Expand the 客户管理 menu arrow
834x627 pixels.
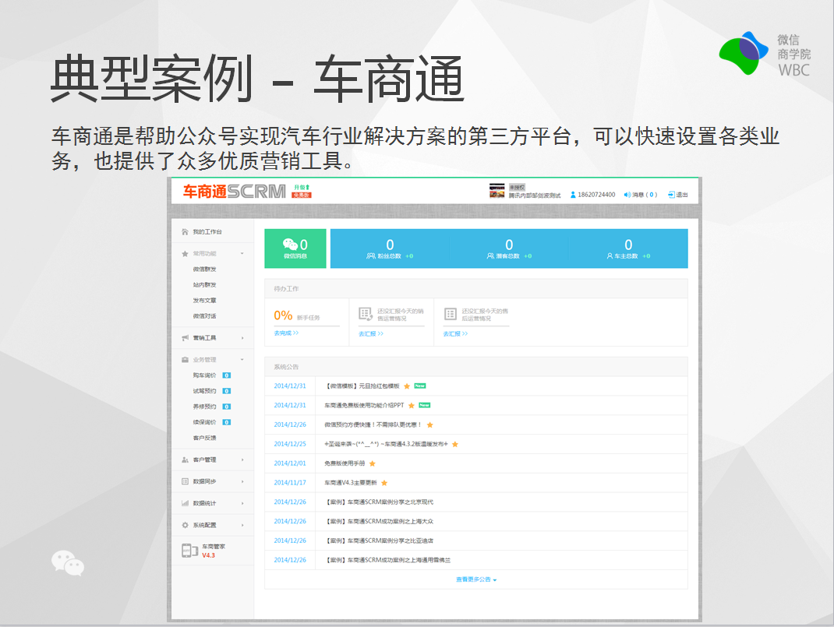(x=242, y=460)
